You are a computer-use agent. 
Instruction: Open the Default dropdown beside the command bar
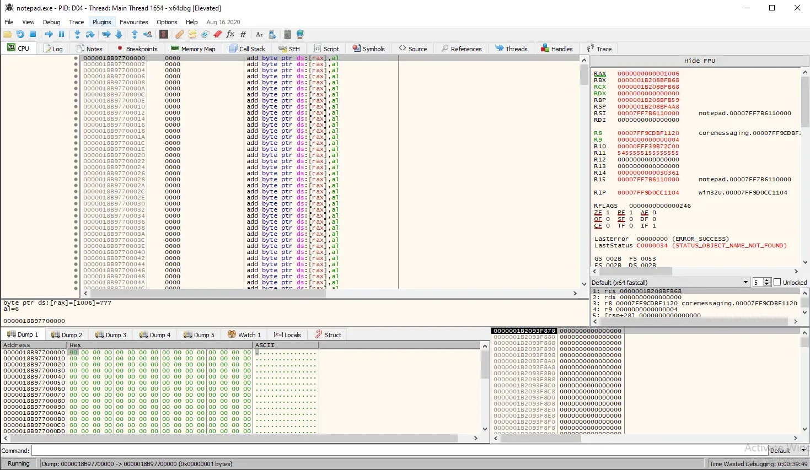(803, 451)
